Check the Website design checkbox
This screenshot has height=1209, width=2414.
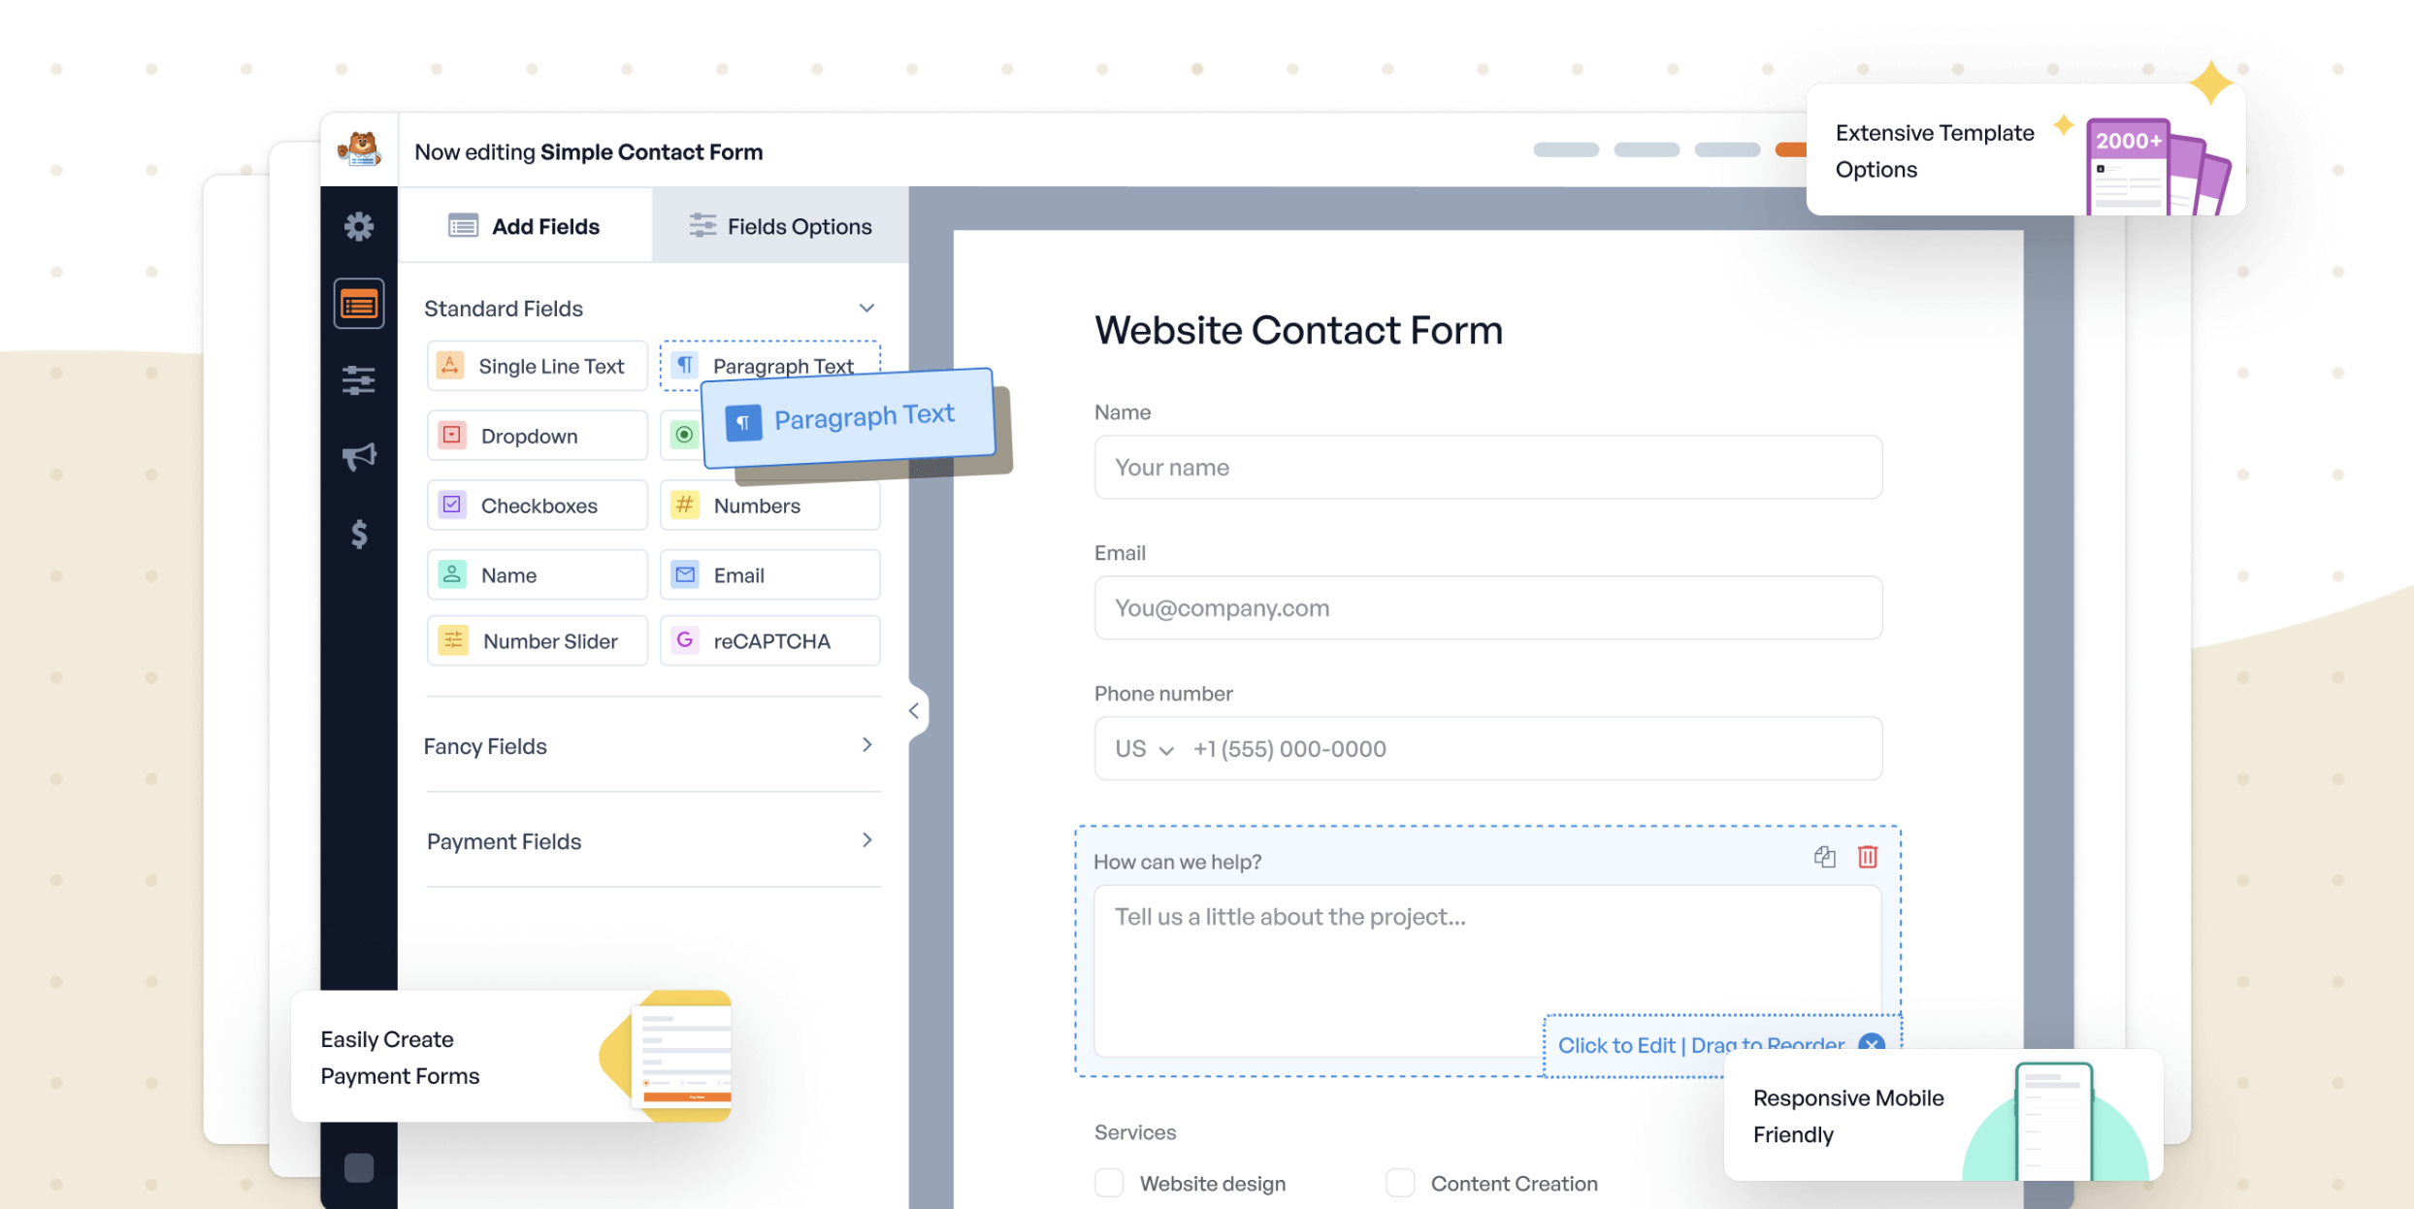pyautogui.click(x=1109, y=1183)
